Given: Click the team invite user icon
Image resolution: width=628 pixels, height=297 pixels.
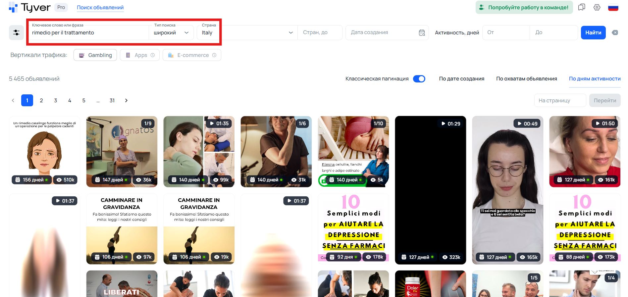Looking at the screenshot, I should (482, 7).
